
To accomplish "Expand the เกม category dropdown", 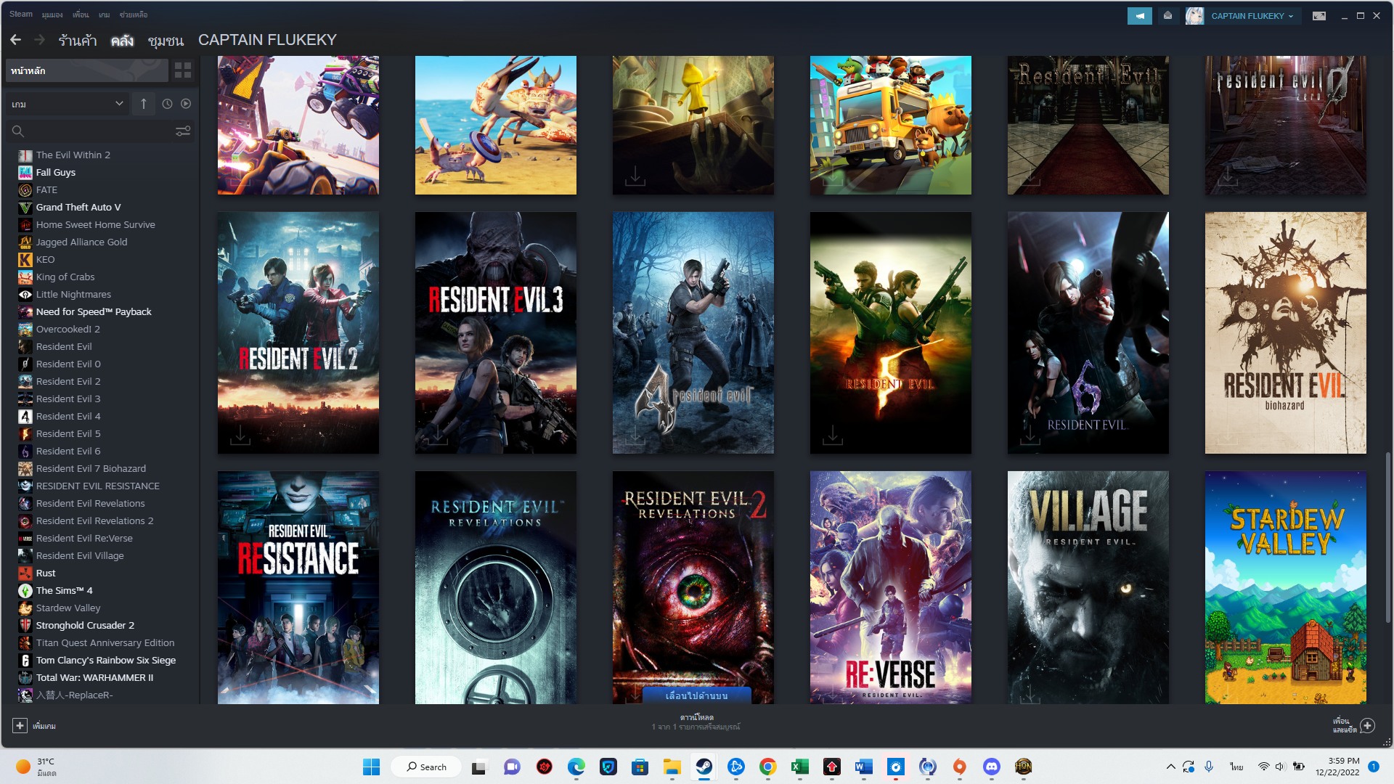I will click(x=68, y=104).
